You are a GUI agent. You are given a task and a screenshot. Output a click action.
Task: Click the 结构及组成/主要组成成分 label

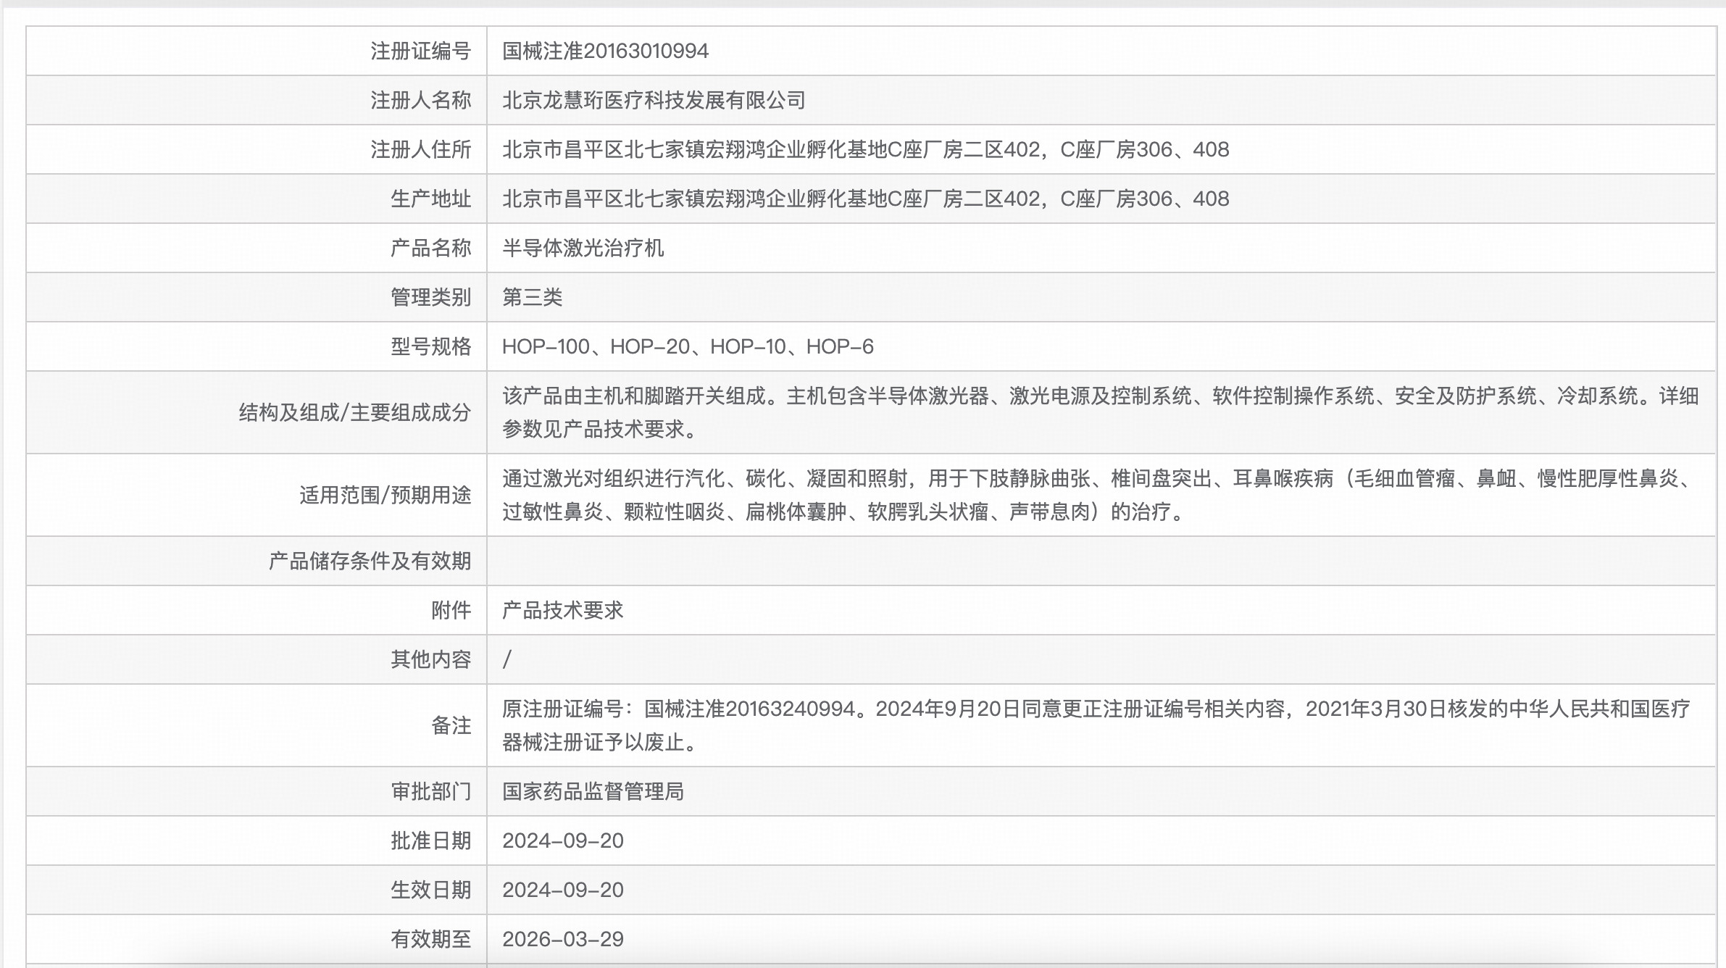[x=353, y=412]
